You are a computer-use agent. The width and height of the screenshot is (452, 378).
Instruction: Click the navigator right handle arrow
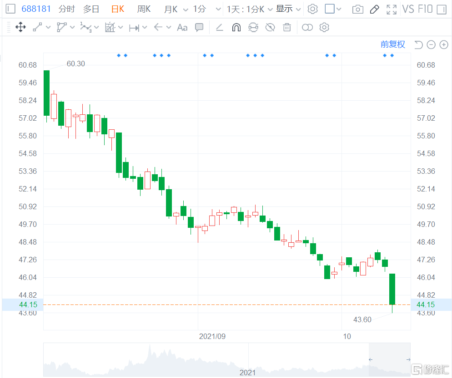click(408, 359)
